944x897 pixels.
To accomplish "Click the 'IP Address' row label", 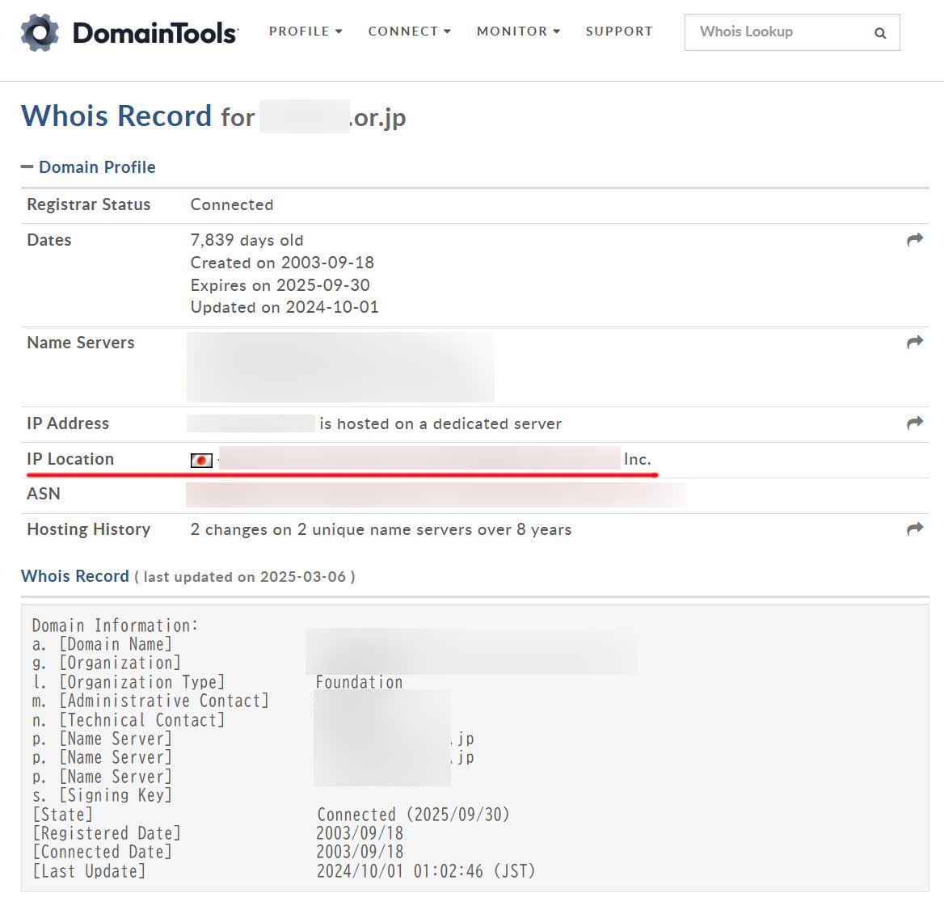I will click(68, 423).
